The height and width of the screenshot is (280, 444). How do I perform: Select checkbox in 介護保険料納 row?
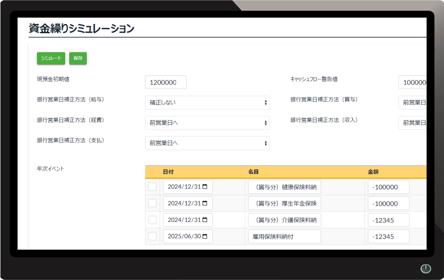(152, 220)
